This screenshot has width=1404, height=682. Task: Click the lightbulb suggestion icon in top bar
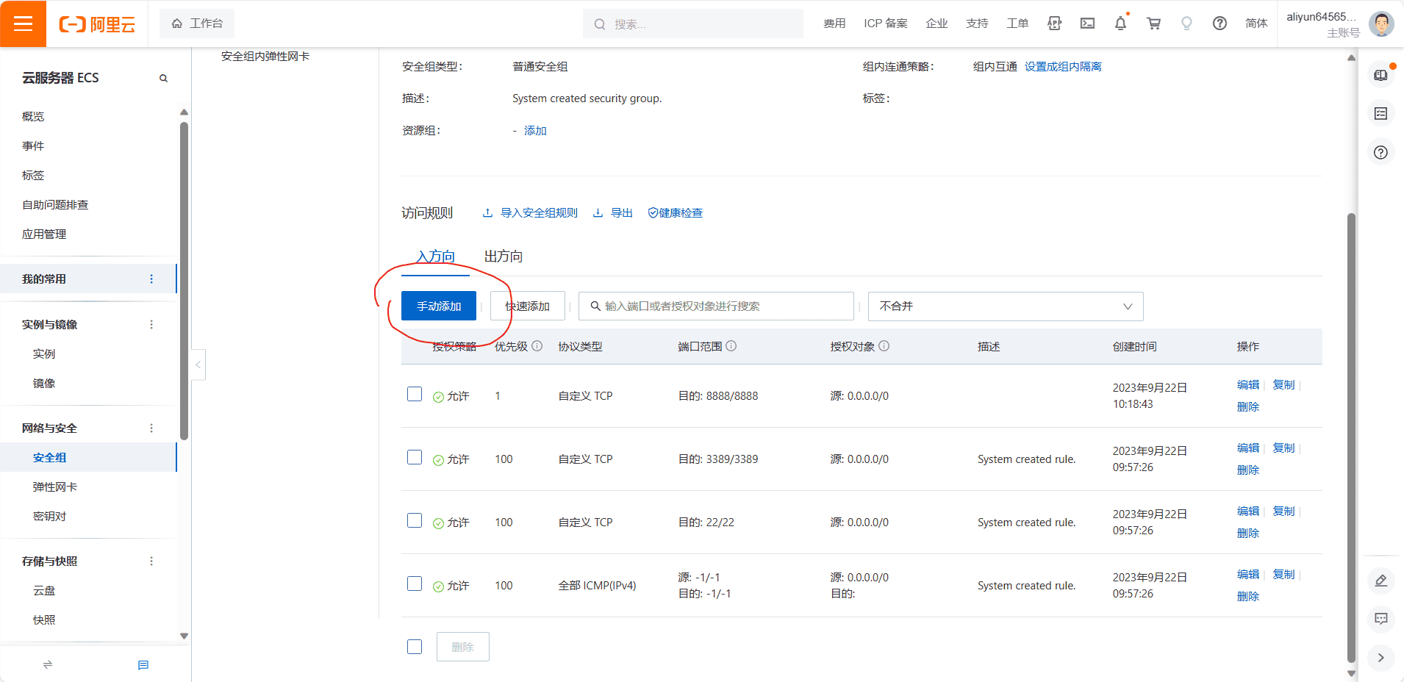(x=1185, y=24)
